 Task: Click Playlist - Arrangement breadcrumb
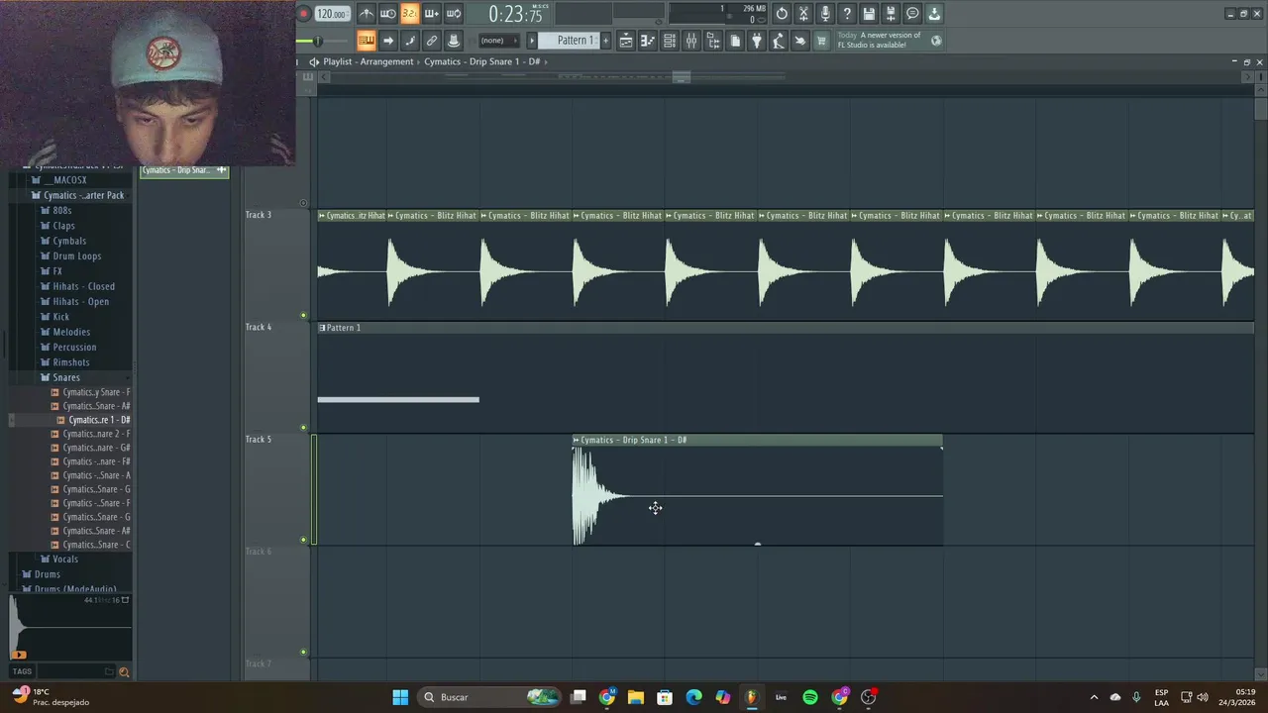pos(369,61)
